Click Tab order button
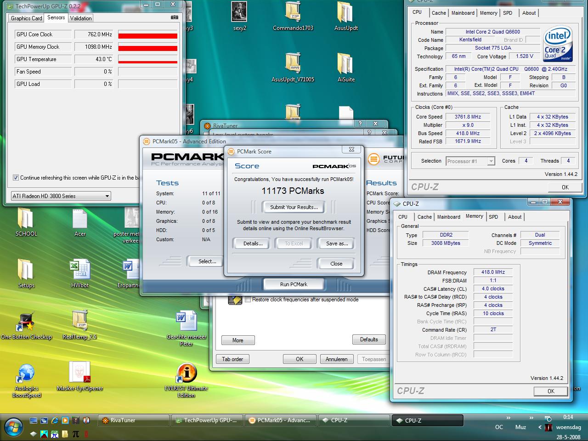 coord(232,359)
